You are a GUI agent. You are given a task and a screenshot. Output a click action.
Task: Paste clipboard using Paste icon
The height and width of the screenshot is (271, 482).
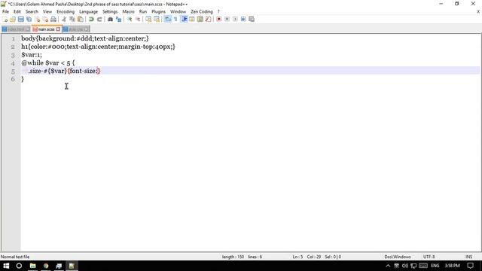click(81, 19)
